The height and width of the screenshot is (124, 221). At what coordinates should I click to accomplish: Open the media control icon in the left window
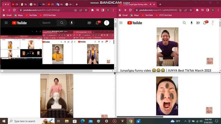pyautogui.click(x=97, y=10)
